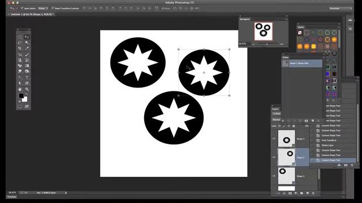The height and width of the screenshot is (203, 362).
Task: Select the Pen tool
Action: point(20,78)
